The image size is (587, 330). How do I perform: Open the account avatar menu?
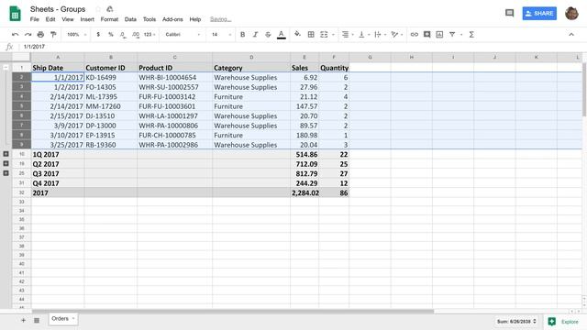571,14
